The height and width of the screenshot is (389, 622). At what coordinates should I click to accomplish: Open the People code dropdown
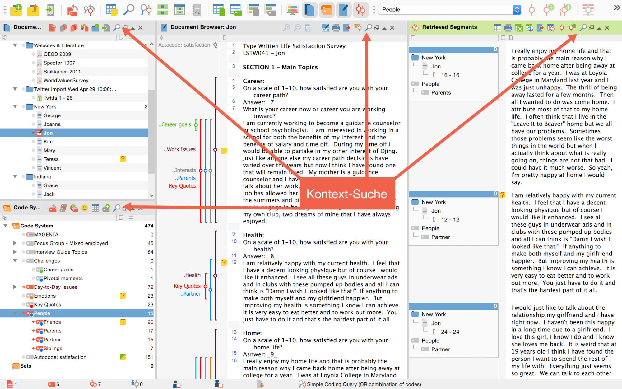point(517,10)
